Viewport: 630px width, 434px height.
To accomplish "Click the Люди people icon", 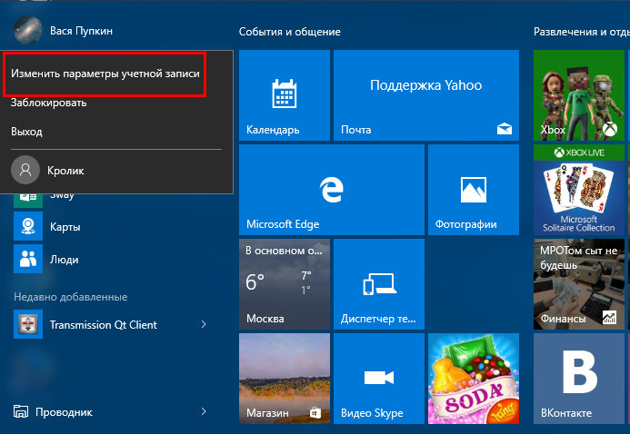I will click(x=28, y=259).
